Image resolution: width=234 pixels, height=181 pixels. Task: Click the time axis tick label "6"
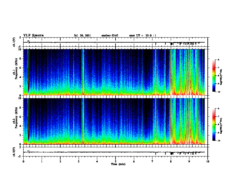point(134,161)
